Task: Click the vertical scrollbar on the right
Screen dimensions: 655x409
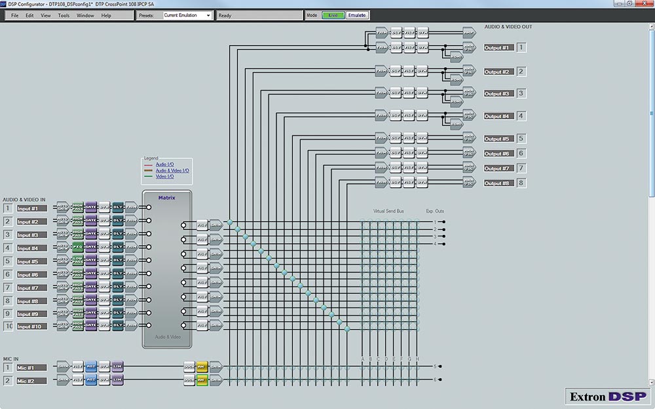Action: (651, 196)
